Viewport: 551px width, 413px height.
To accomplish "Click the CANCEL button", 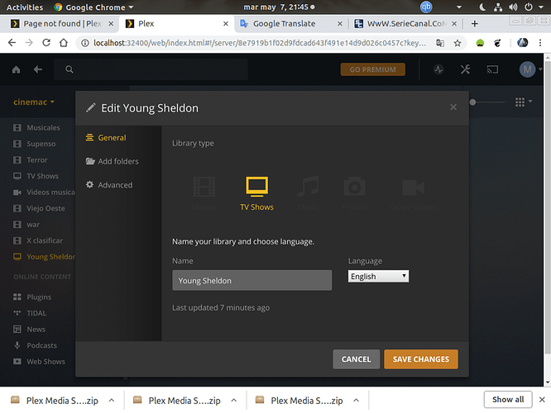I will [x=356, y=359].
